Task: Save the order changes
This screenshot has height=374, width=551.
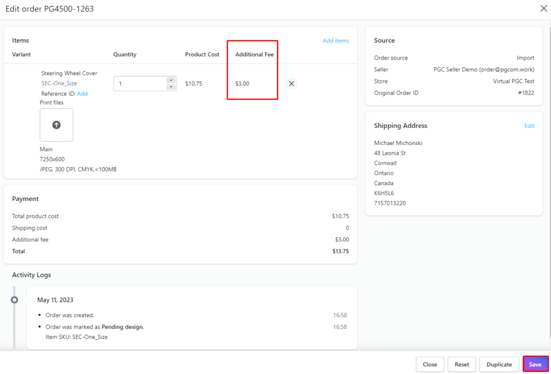Action: coord(535,364)
